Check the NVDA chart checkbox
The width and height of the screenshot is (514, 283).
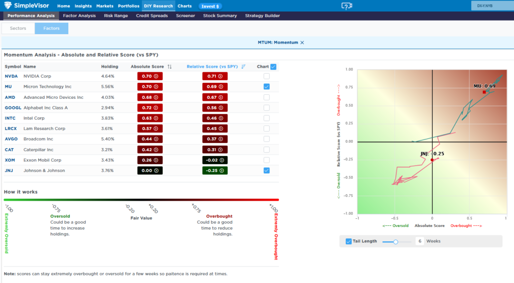pos(267,76)
